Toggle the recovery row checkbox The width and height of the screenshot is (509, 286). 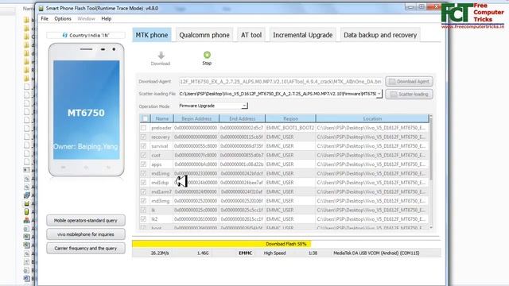tap(143, 137)
